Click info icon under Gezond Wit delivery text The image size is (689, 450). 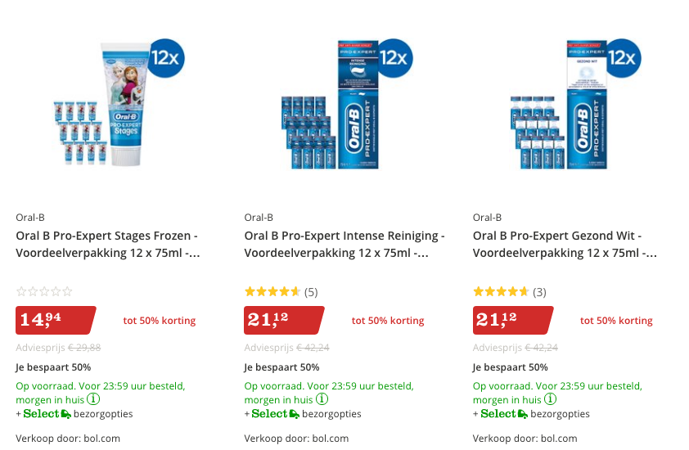551,399
